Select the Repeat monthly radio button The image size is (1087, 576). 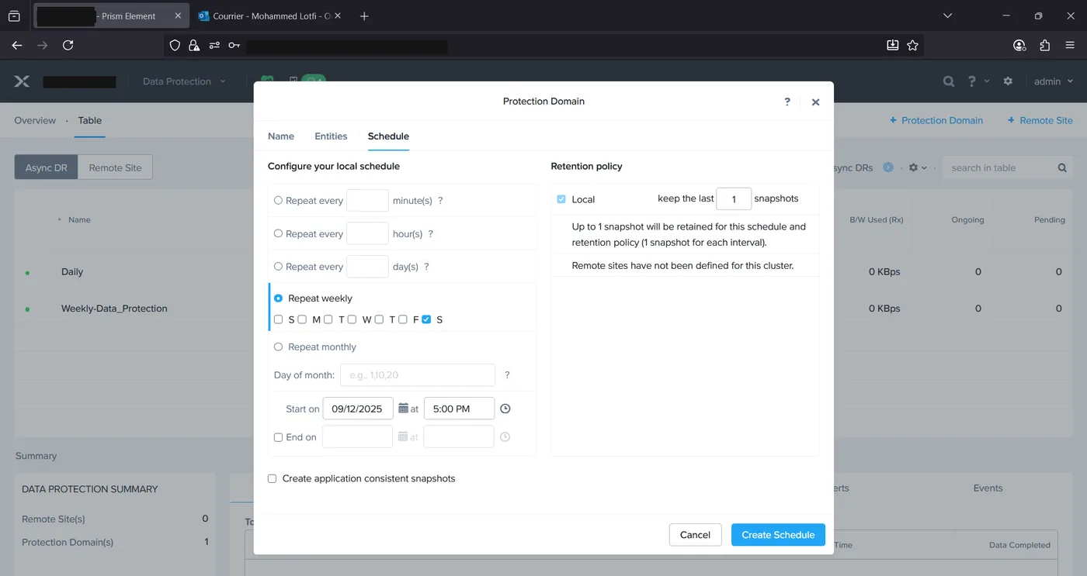tap(278, 347)
